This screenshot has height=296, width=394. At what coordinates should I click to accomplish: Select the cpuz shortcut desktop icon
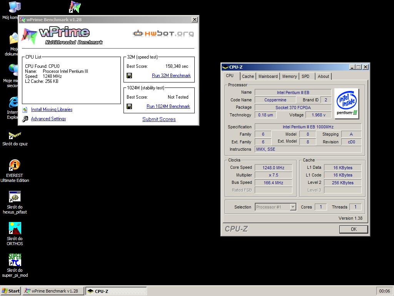(x=15, y=135)
